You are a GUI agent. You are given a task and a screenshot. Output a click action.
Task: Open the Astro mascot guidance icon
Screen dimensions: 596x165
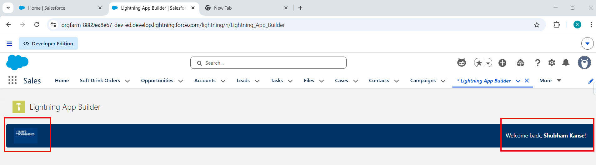point(462,63)
